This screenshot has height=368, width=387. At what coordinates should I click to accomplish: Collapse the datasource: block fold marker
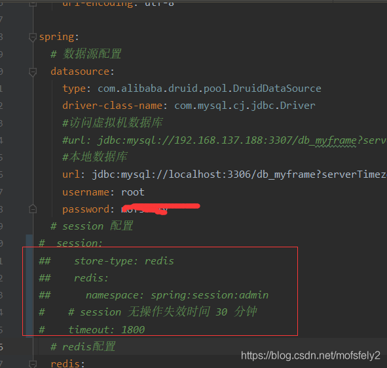point(33,72)
